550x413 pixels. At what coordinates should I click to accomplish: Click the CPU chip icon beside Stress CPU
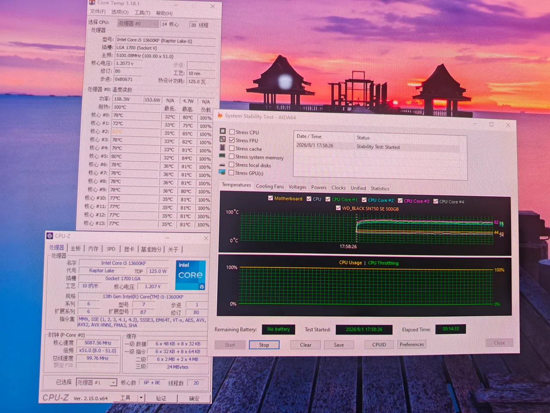pos(223,131)
